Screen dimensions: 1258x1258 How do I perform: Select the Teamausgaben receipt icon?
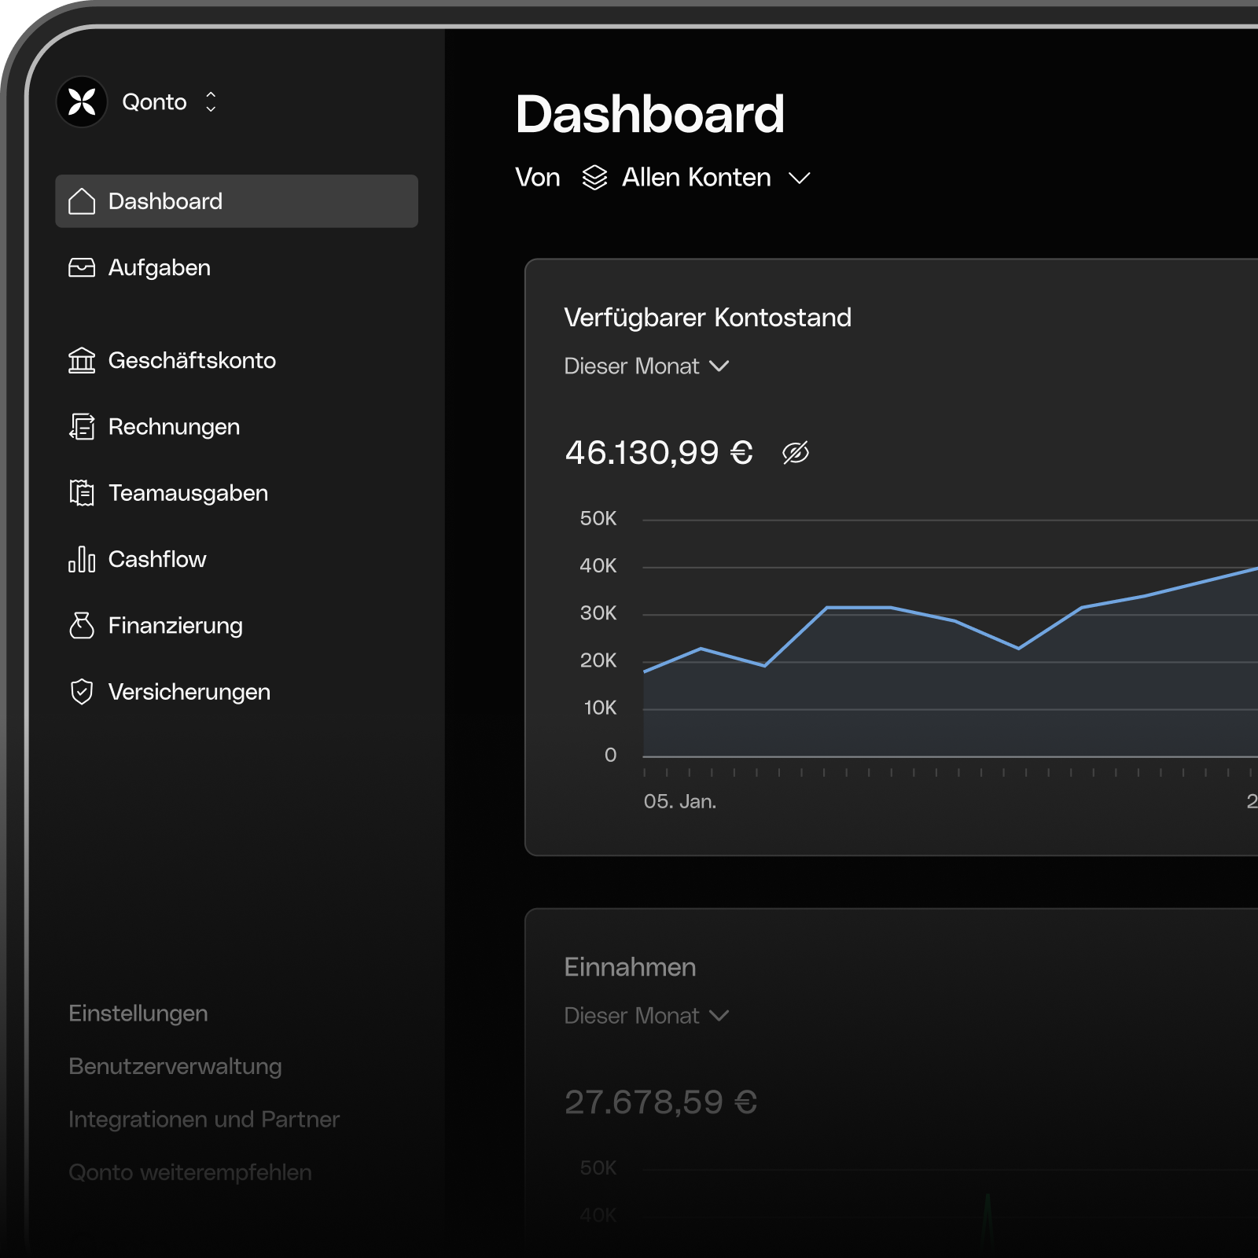coord(83,493)
